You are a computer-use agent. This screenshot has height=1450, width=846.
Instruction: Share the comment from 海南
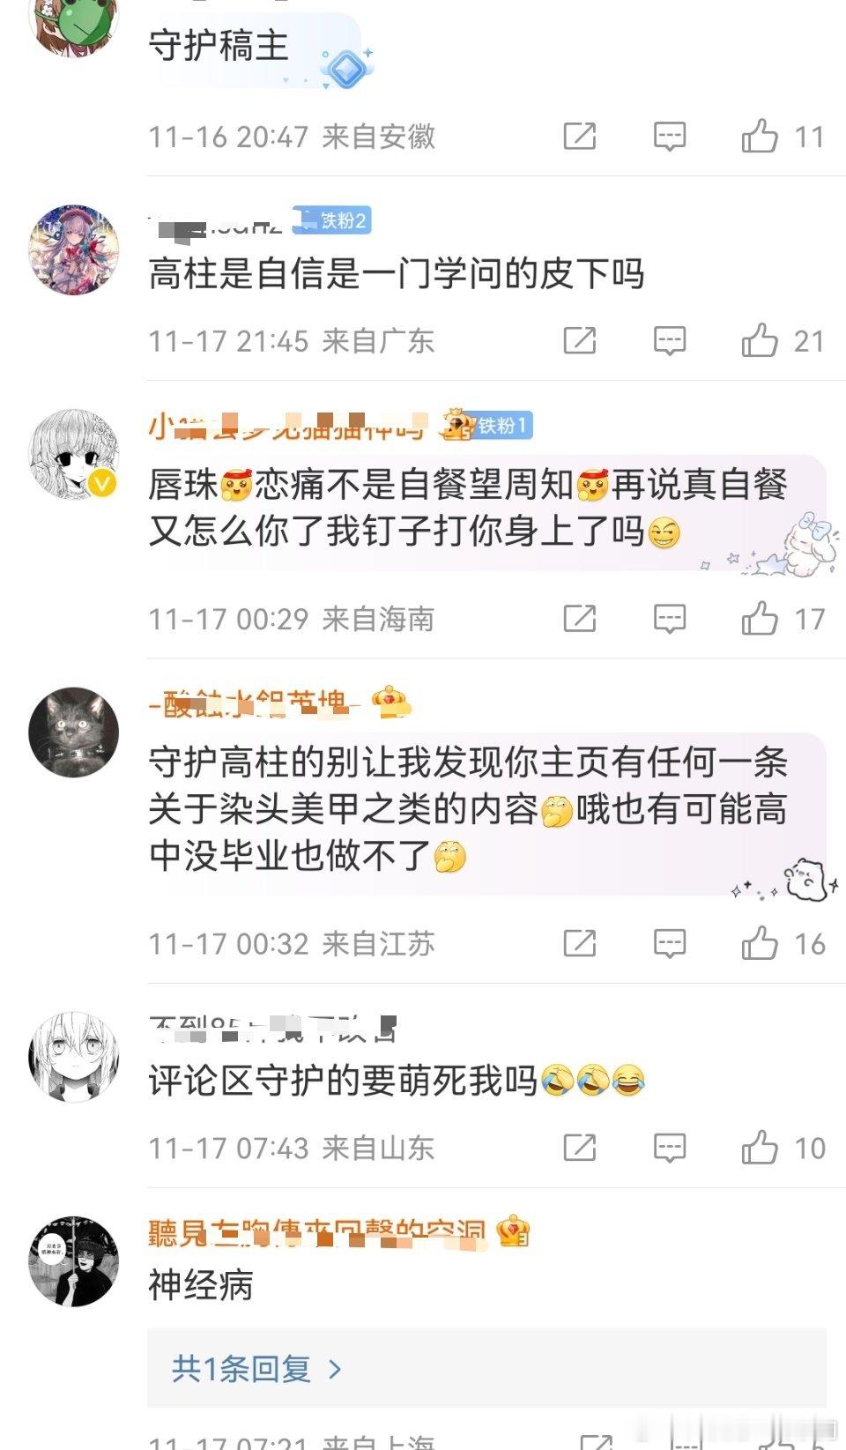[x=580, y=619]
